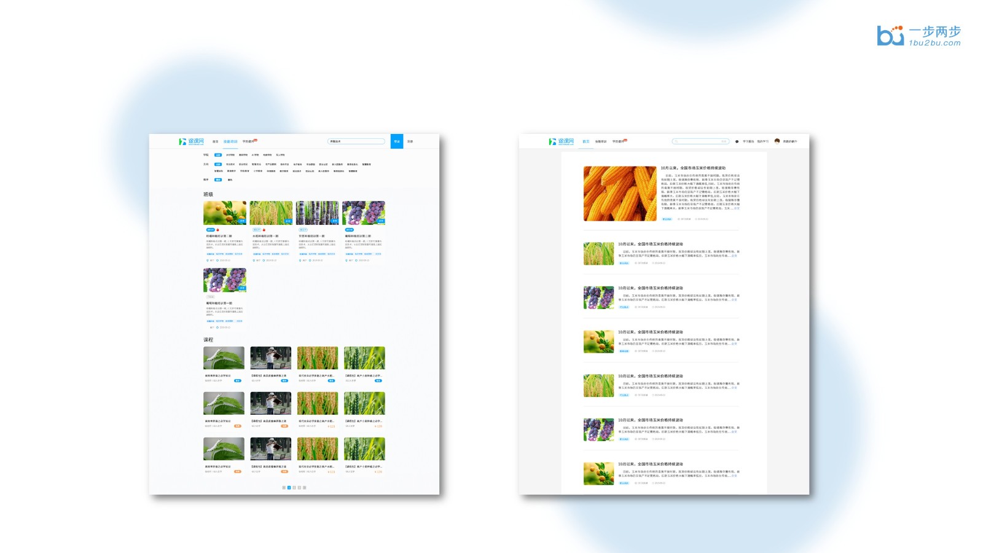Screen dimensions: 983x553
Task: Click the location pin icon on first class card
Action: click(208, 261)
